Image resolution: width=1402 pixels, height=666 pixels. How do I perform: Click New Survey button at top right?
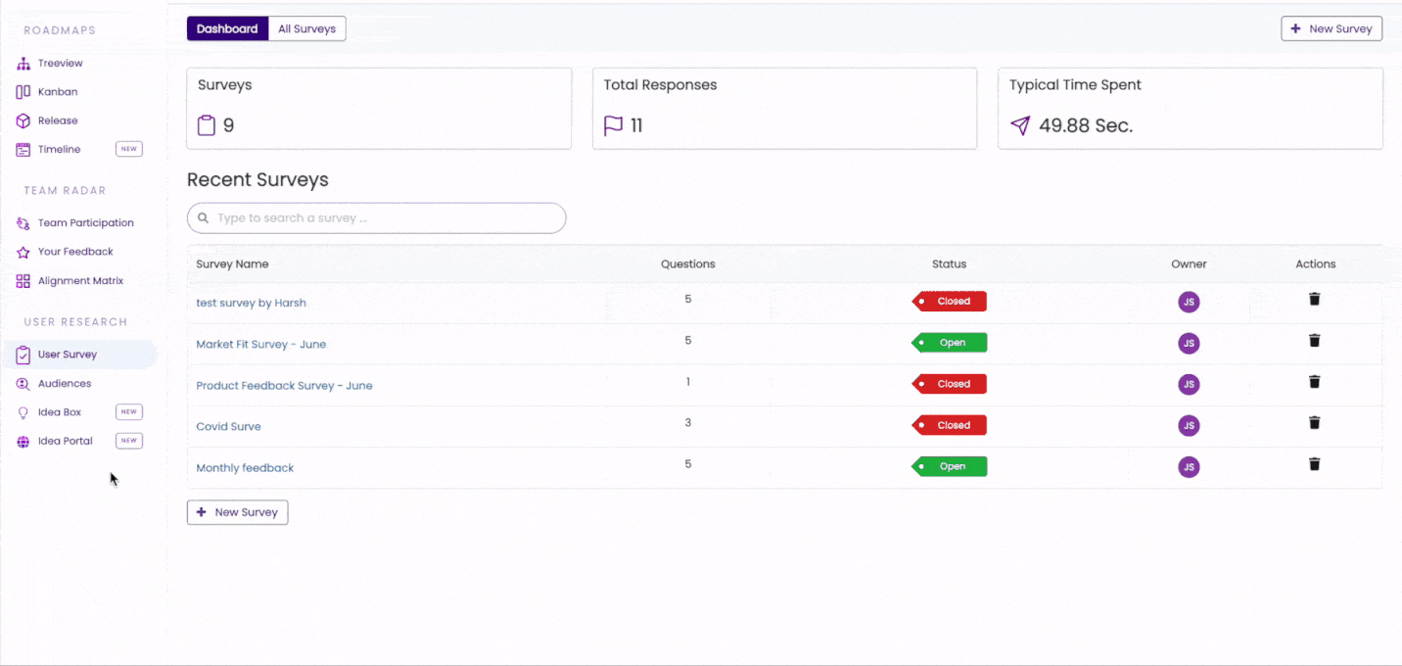1332,29
